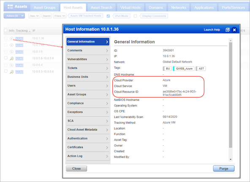Expand the Tickets section chevron
Screen dimensions: 250x182
(x=107, y=68)
